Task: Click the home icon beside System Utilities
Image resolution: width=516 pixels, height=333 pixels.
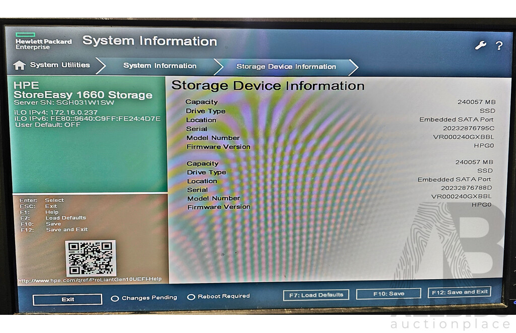Action: (20, 65)
